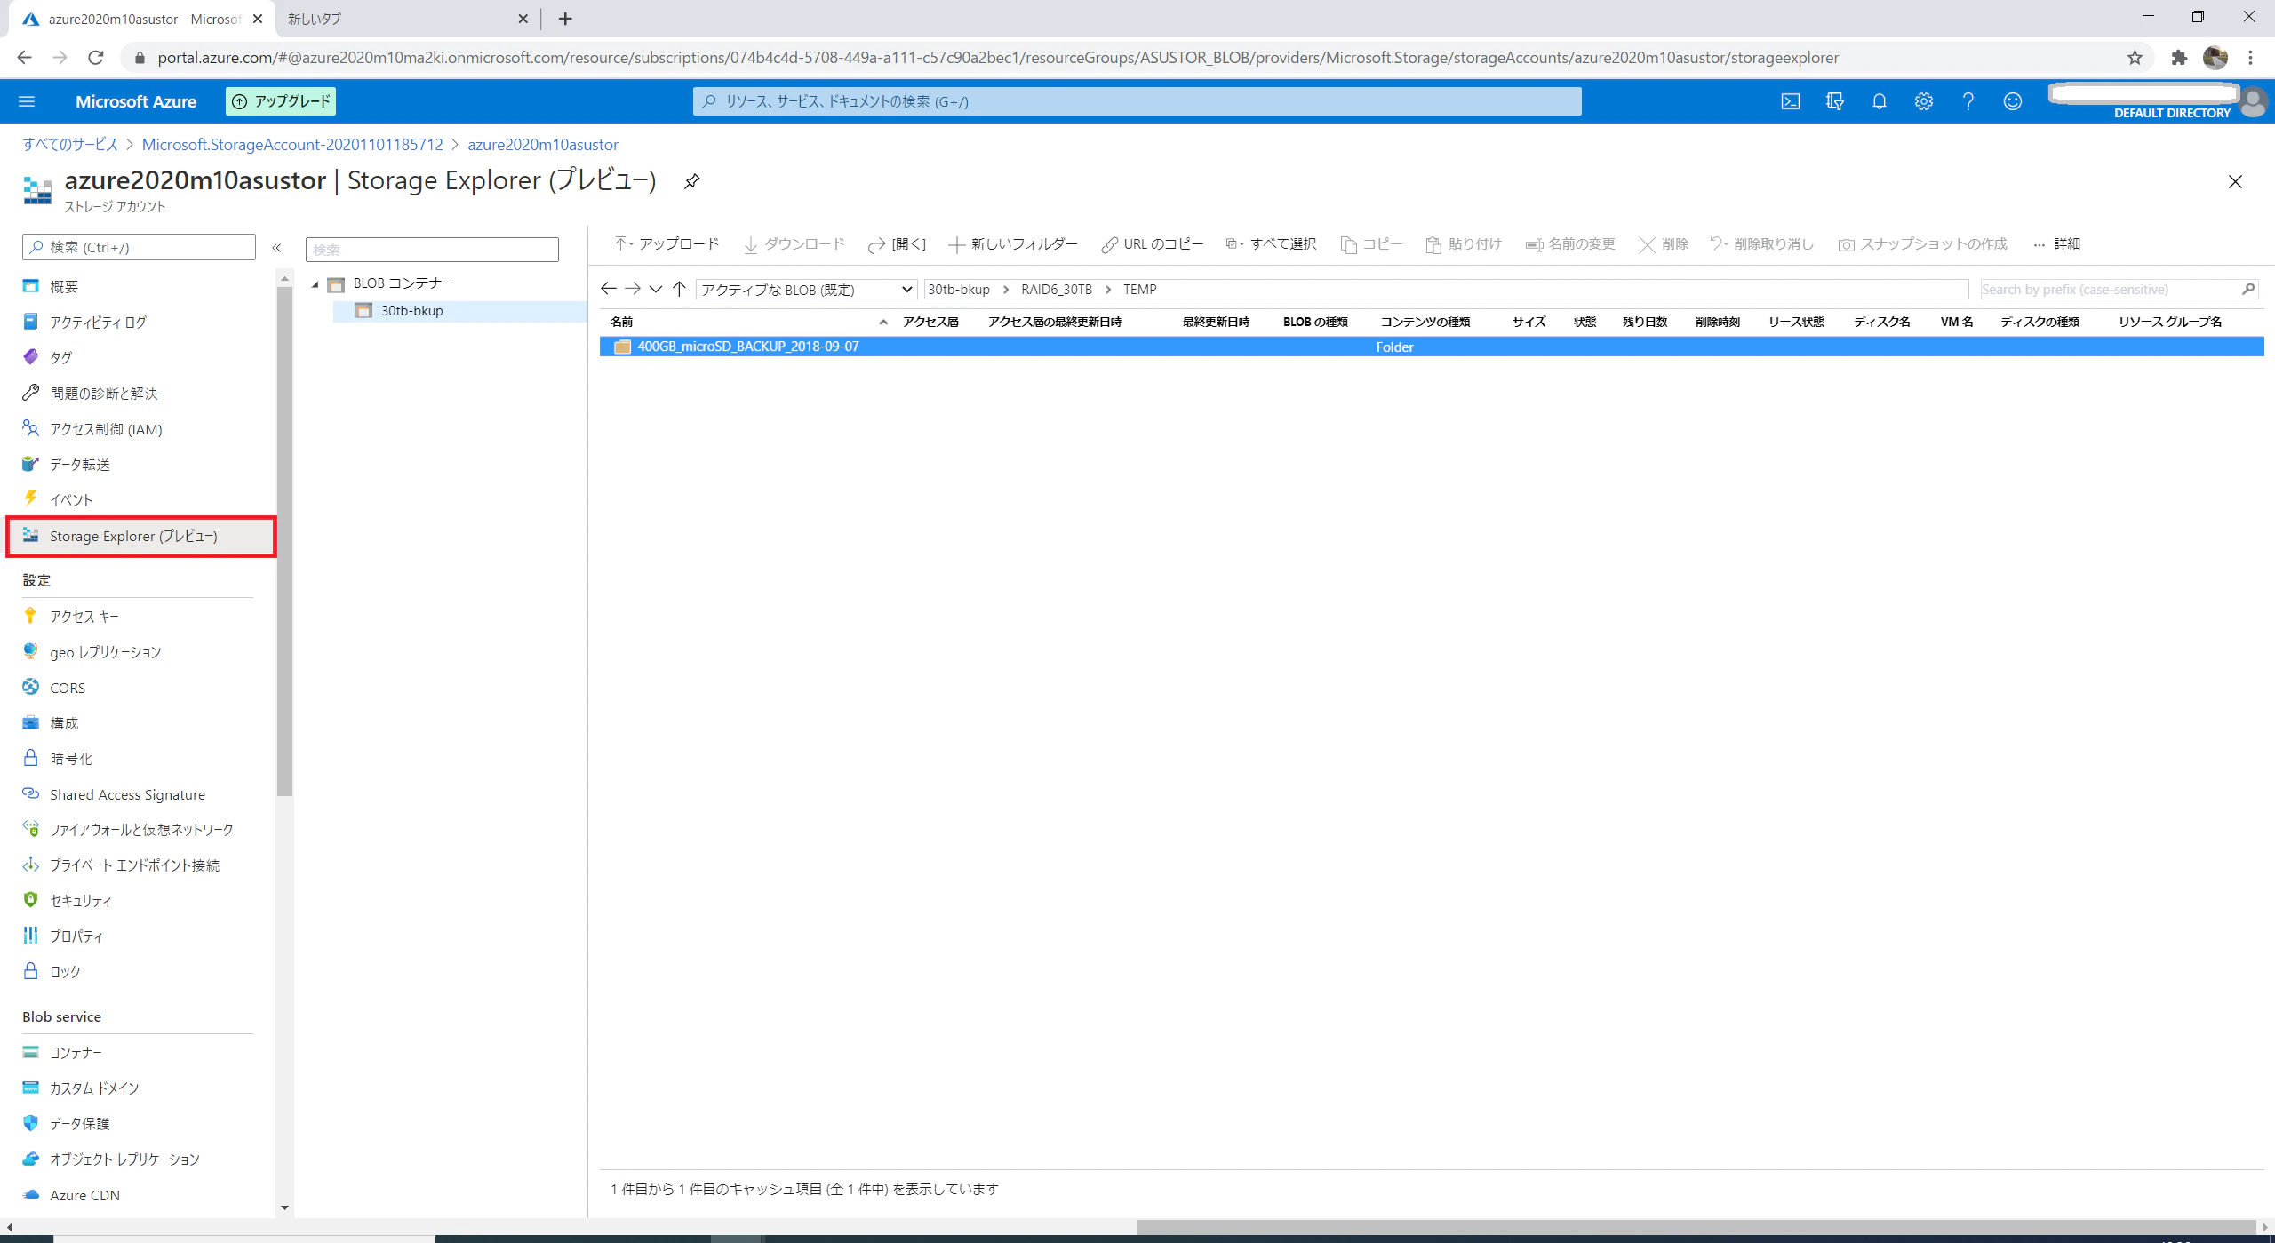Open feedback smiley icon
This screenshot has height=1243, width=2275.
[2013, 101]
